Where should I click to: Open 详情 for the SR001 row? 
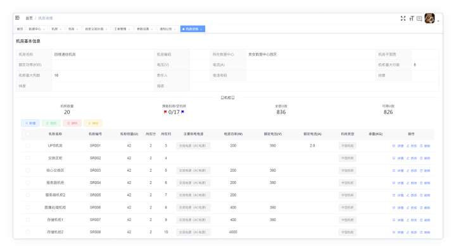click(x=398, y=146)
